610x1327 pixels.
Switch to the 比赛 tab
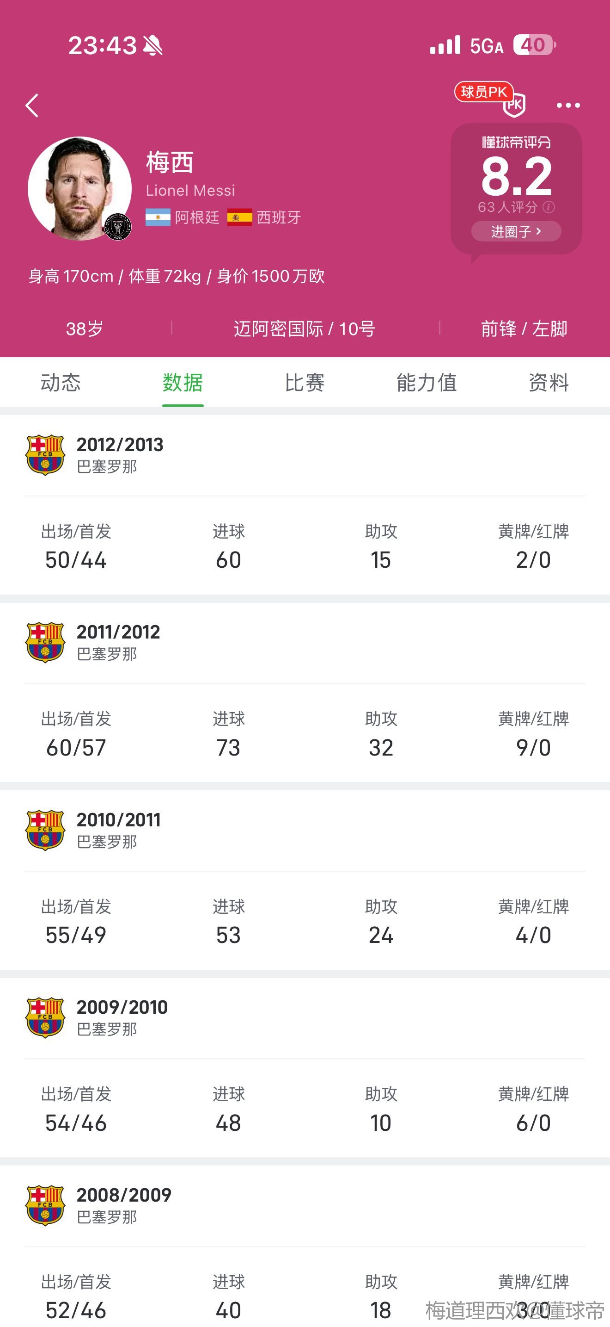305,383
